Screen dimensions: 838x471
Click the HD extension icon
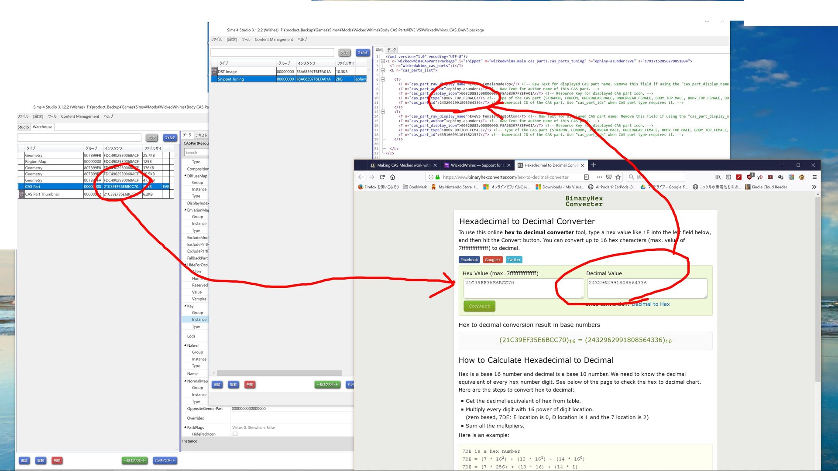[770, 177]
